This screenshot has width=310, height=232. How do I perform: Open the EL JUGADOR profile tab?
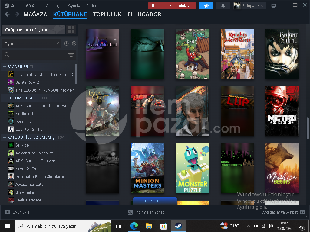tap(144, 14)
